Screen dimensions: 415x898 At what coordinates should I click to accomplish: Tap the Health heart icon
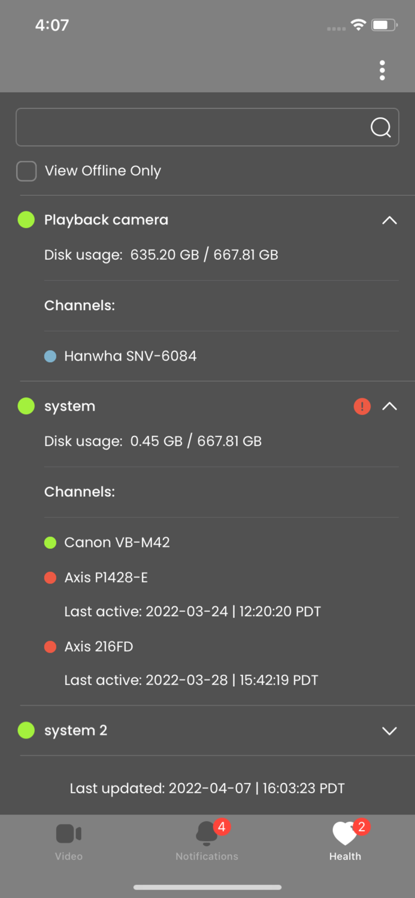(344, 833)
